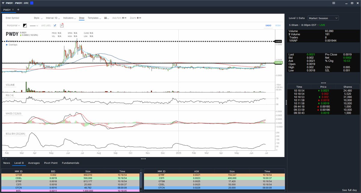
Task: Select the ETRF ask row at 0.0021
Action: pyautogui.click(x=214, y=174)
